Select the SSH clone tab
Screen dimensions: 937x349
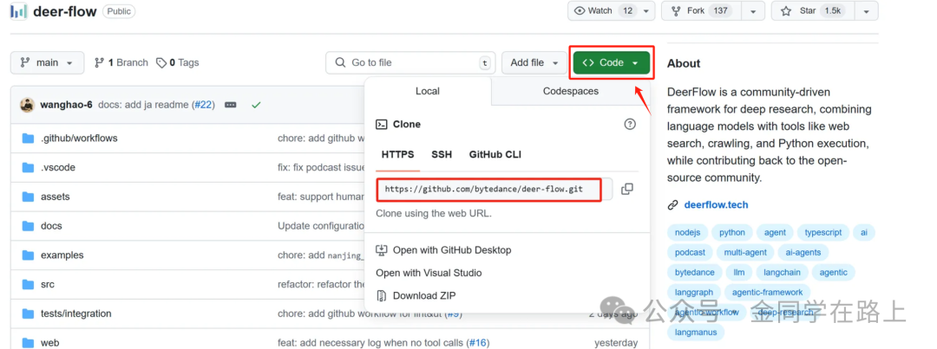[x=442, y=154]
